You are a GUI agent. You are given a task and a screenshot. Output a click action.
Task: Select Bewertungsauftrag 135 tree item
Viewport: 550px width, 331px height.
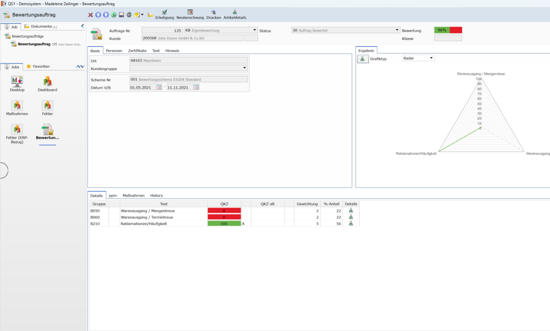[46, 44]
